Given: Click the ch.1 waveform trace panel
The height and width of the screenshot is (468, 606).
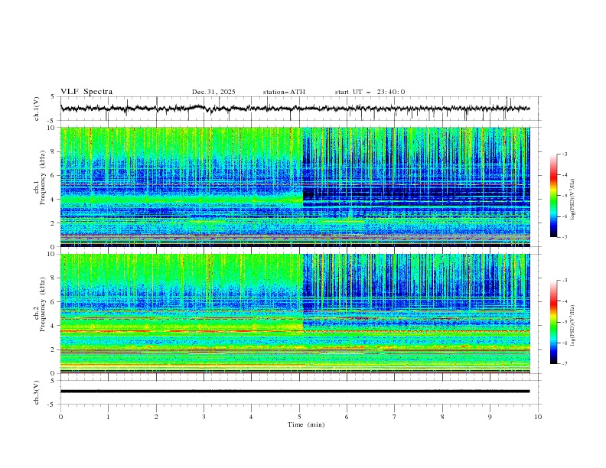Looking at the screenshot, I should click(299, 109).
